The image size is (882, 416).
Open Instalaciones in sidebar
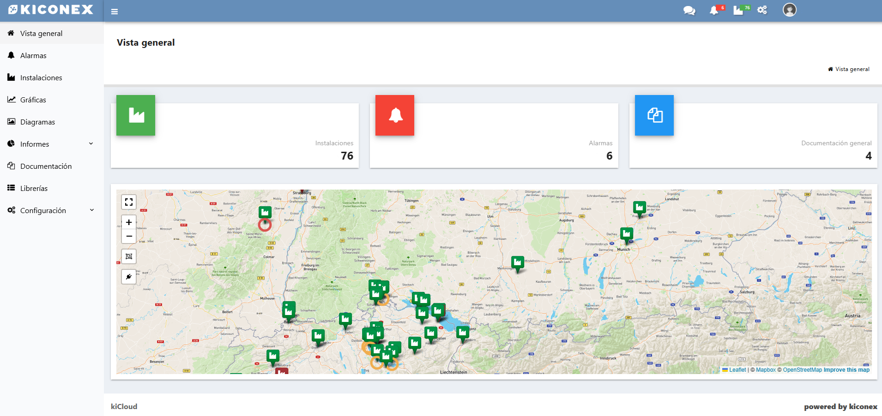pos(41,77)
